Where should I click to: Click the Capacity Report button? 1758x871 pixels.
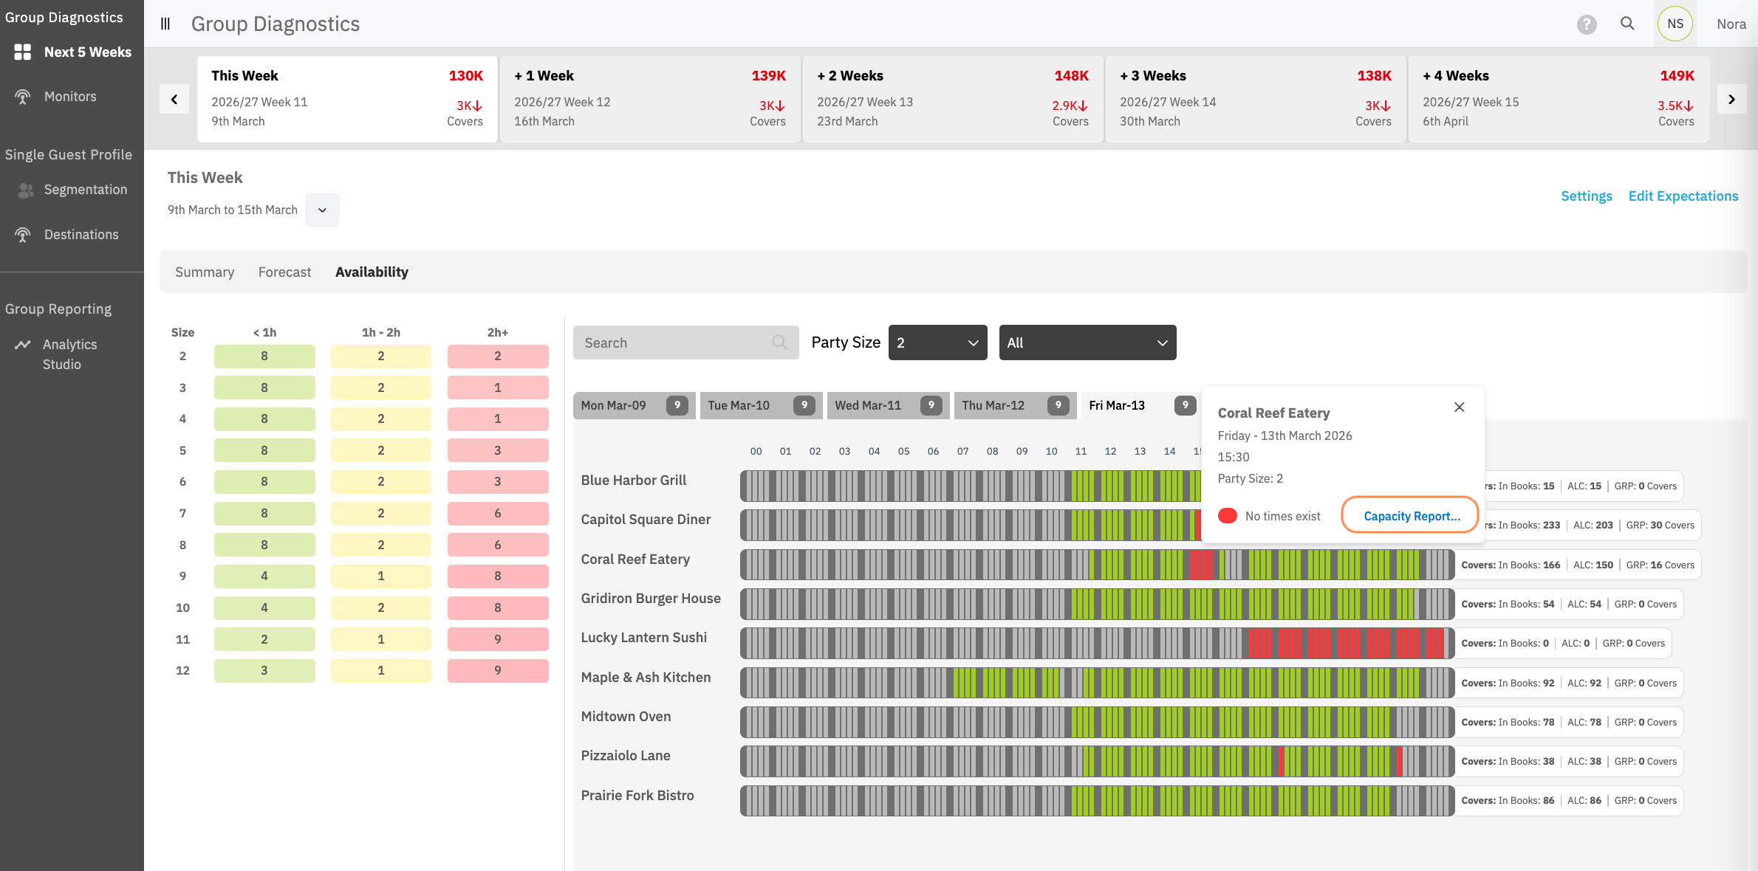[x=1411, y=516]
